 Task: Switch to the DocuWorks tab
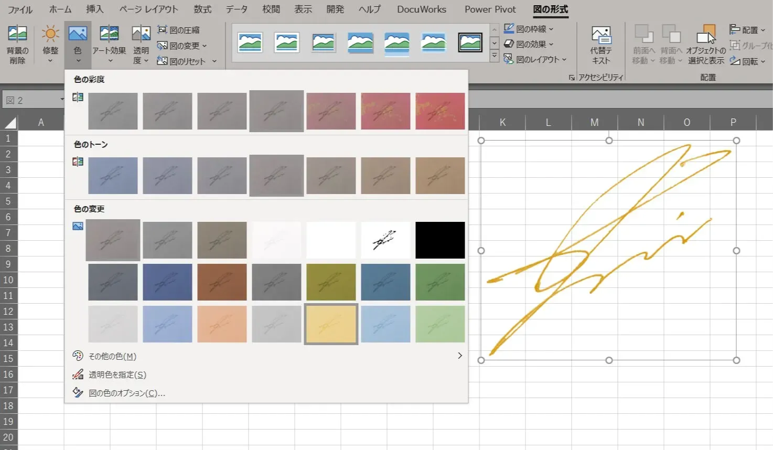coord(422,9)
